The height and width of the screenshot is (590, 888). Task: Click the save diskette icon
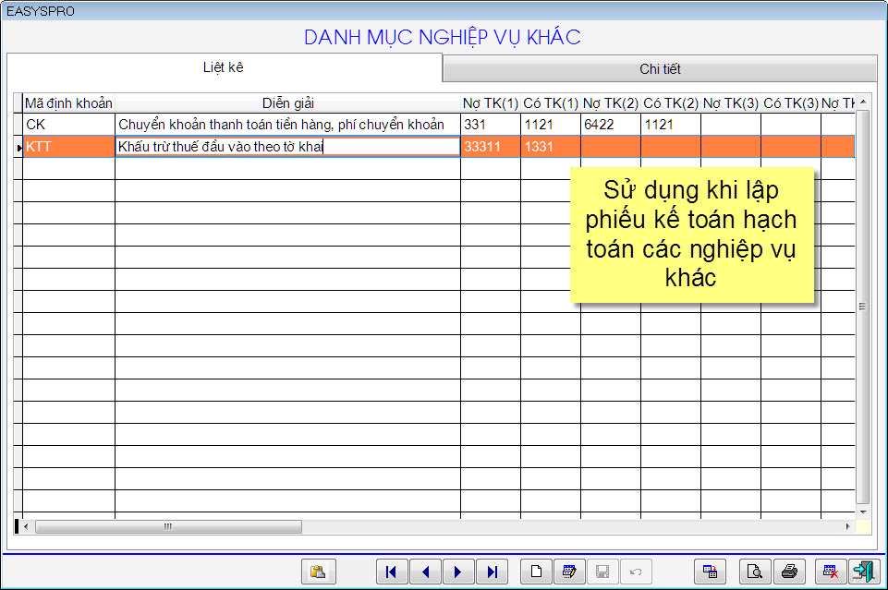coord(602,572)
